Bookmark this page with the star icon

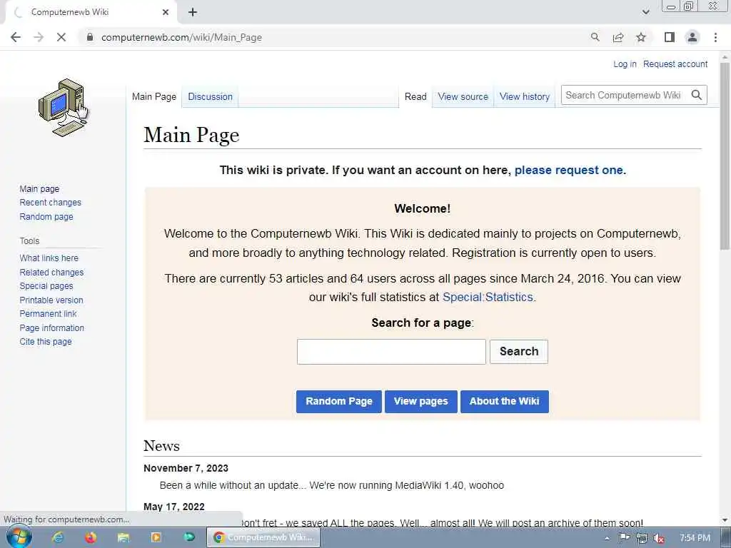[x=641, y=37]
